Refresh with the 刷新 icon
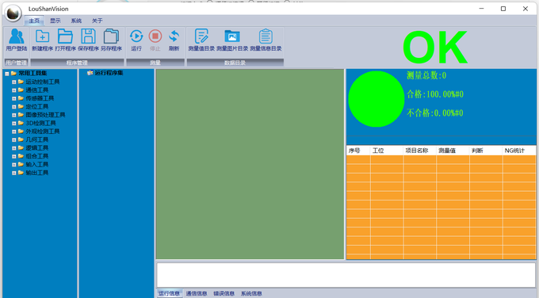539x298 pixels. (x=174, y=40)
